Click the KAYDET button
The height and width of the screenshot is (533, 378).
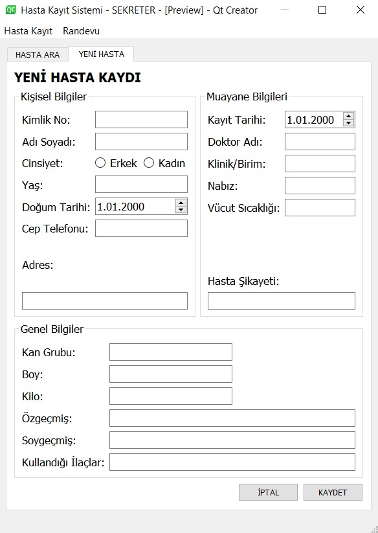click(333, 492)
